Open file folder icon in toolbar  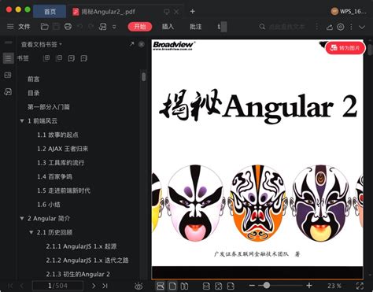(45, 27)
